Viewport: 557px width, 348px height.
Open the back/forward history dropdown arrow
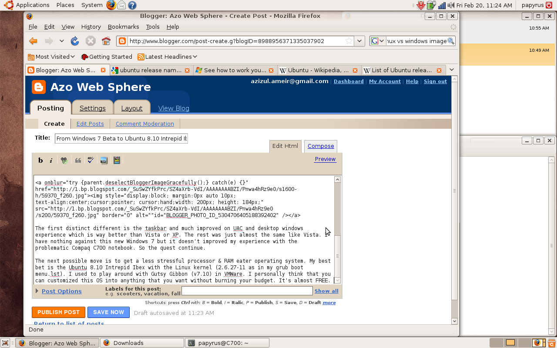coord(62,41)
